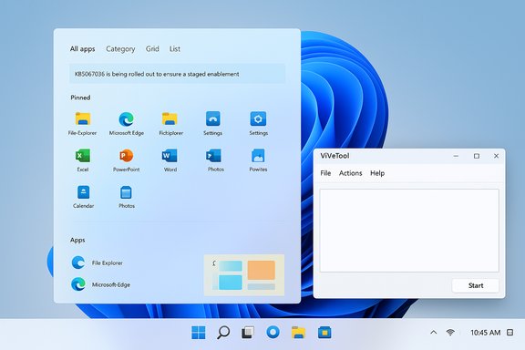Screen dimensions: 525x350
Task: Click the blue circle icon on the taskbar
Action: coord(273,333)
